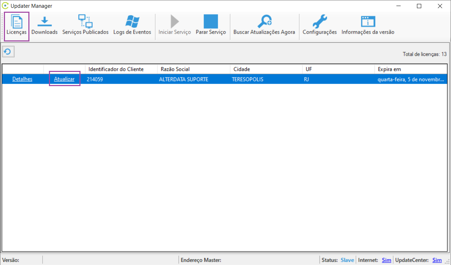Click the Atualizar link in license row

pos(64,79)
